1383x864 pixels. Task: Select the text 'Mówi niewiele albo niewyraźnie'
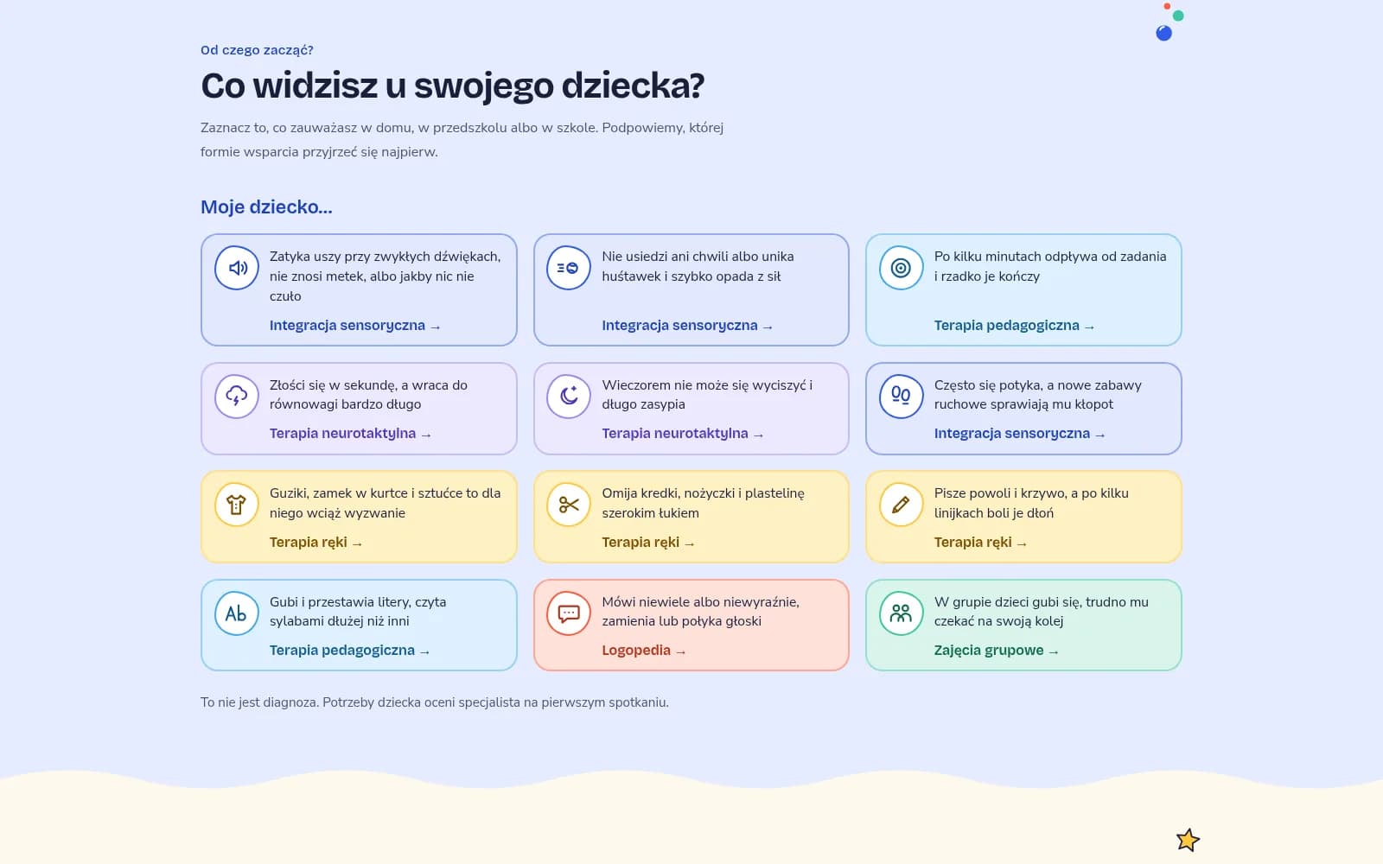coord(700,602)
